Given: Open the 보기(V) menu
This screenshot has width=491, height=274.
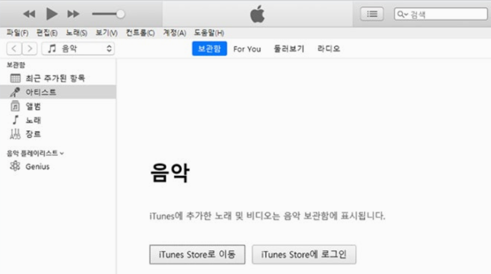Looking at the screenshot, I should 106,33.
